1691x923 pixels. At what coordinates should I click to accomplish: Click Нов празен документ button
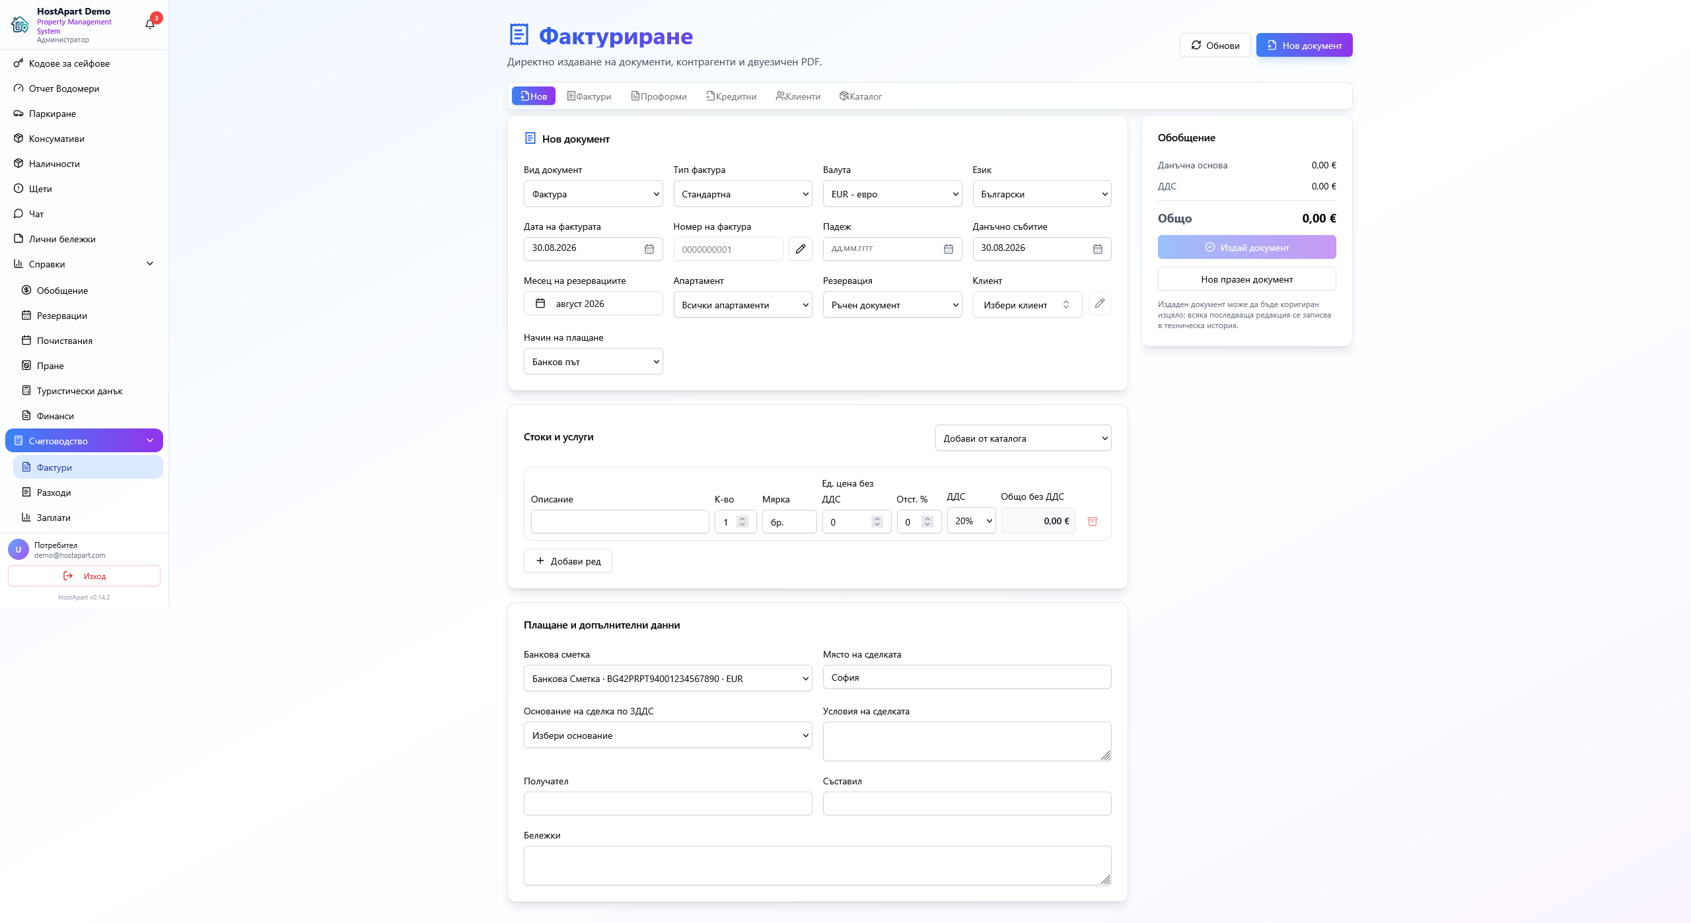point(1247,279)
